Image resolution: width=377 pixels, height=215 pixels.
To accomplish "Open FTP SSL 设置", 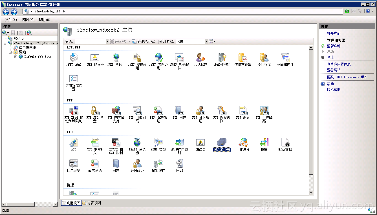I will pos(95,114).
